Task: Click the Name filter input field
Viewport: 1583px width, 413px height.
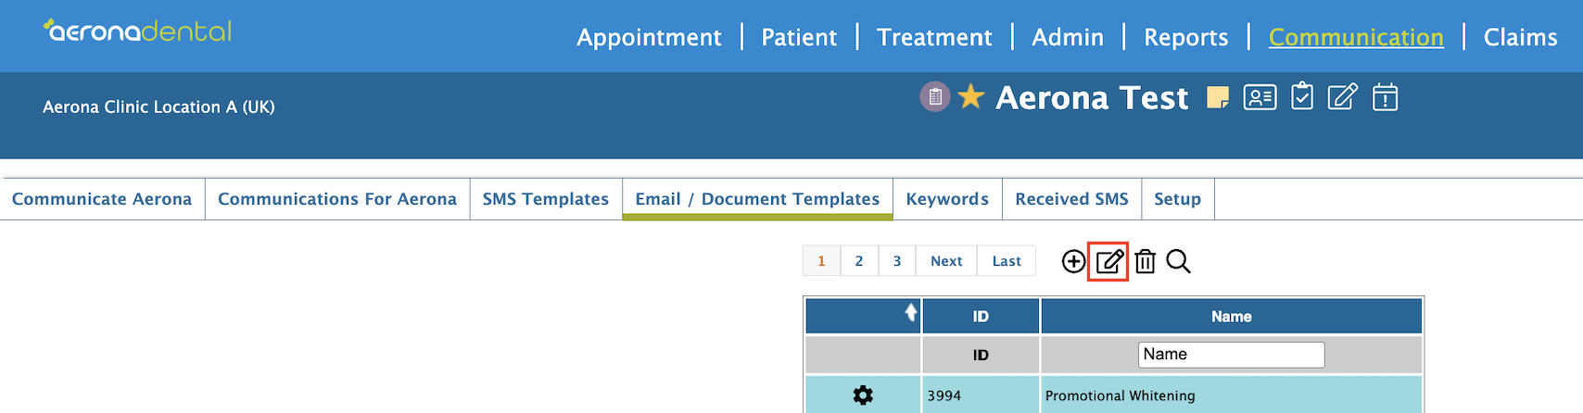Action: point(1231,355)
